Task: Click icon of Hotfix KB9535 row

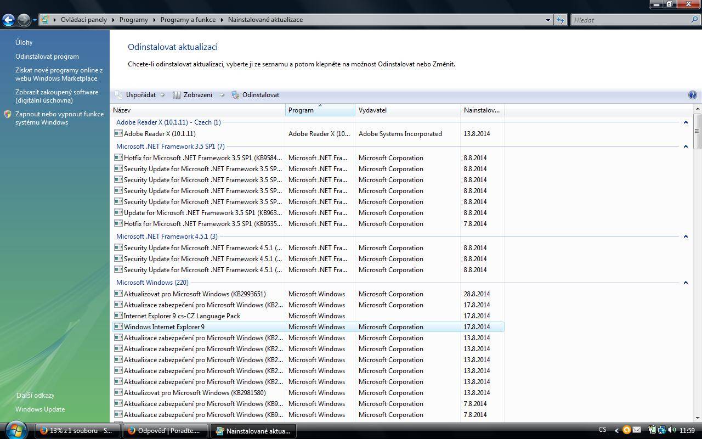Action: tap(118, 223)
